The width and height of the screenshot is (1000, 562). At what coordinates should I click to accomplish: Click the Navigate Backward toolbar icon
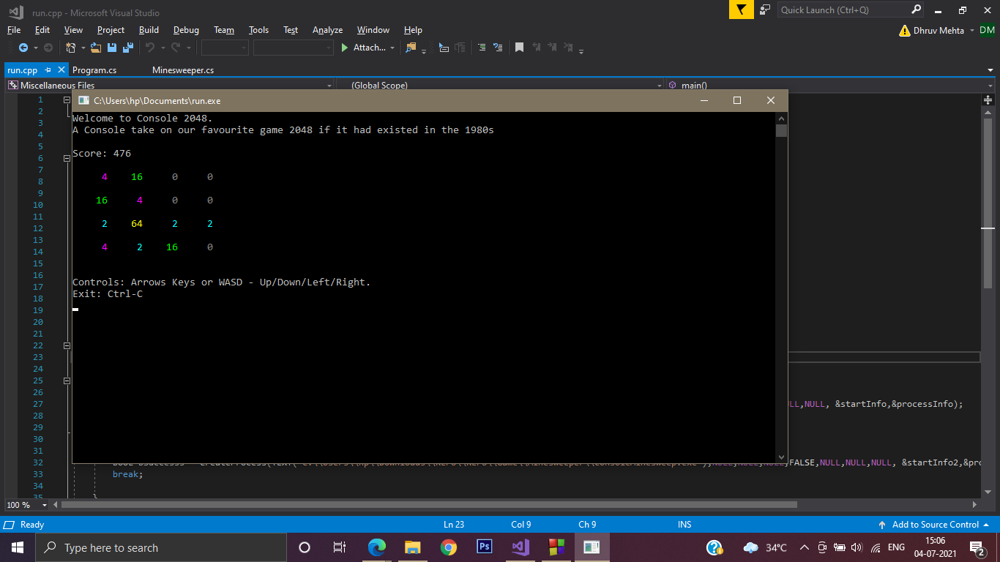(23, 48)
